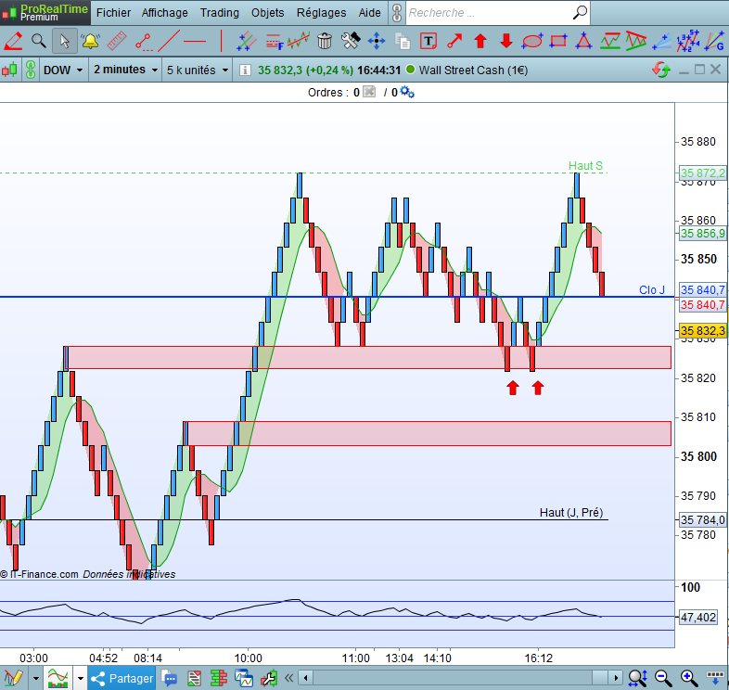Image resolution: width=729 pixels, height=690 pixels.
Task: Select the horizontal line tool
Action: point(195,42)
